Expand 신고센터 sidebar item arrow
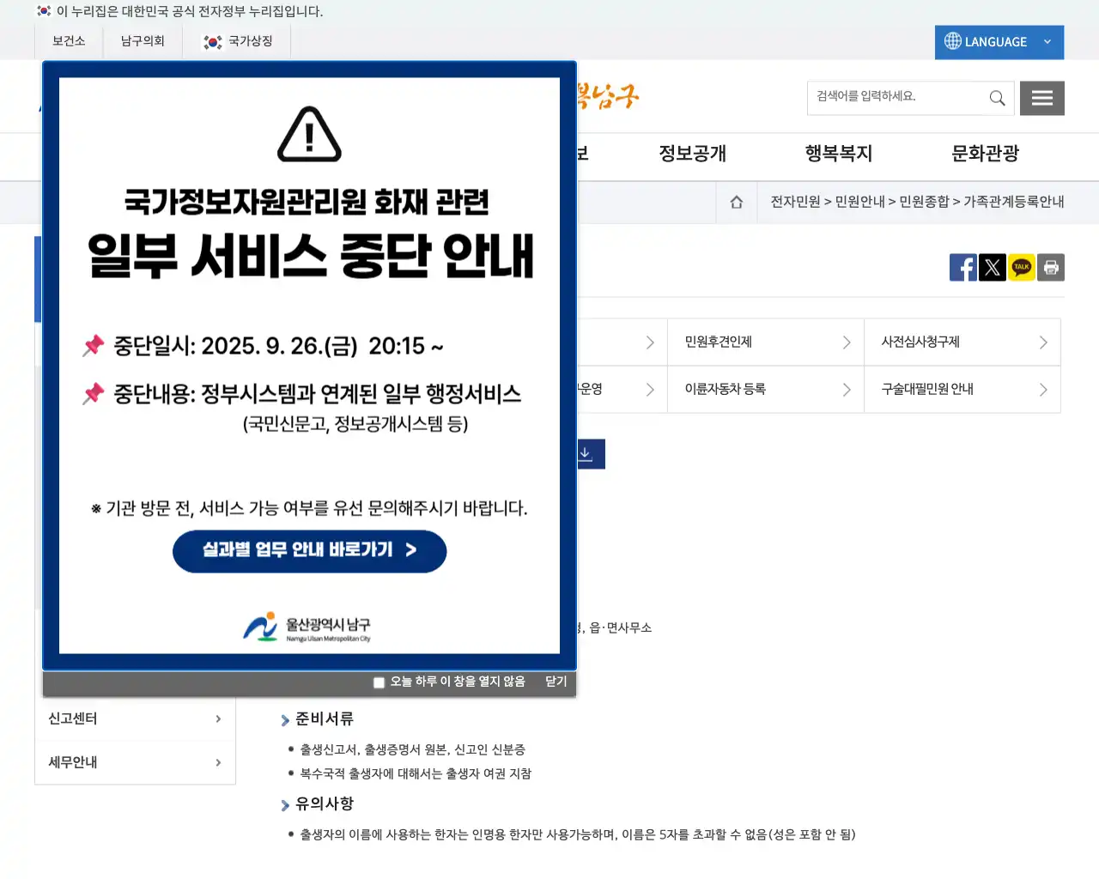The height and width of the screenshot is (879, 1099). pyautogui.click(x=218, y=719)
